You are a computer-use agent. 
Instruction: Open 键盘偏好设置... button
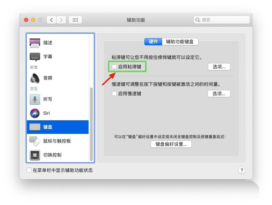(171, 144)
